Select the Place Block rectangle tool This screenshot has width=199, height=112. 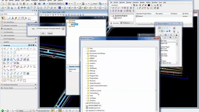pos(4,52)
